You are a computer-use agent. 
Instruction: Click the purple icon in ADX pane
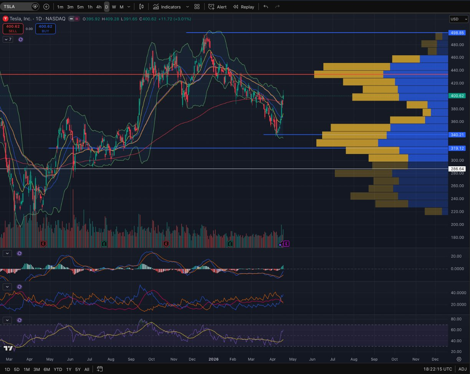click(x=20, y=286)
